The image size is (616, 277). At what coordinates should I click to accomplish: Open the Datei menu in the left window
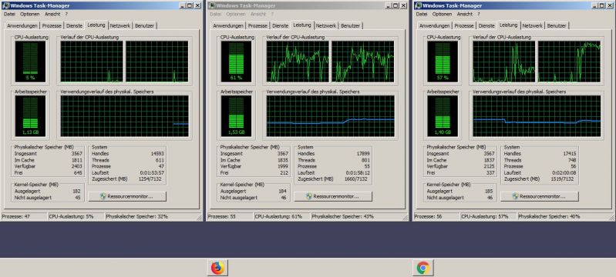[9, 14]
